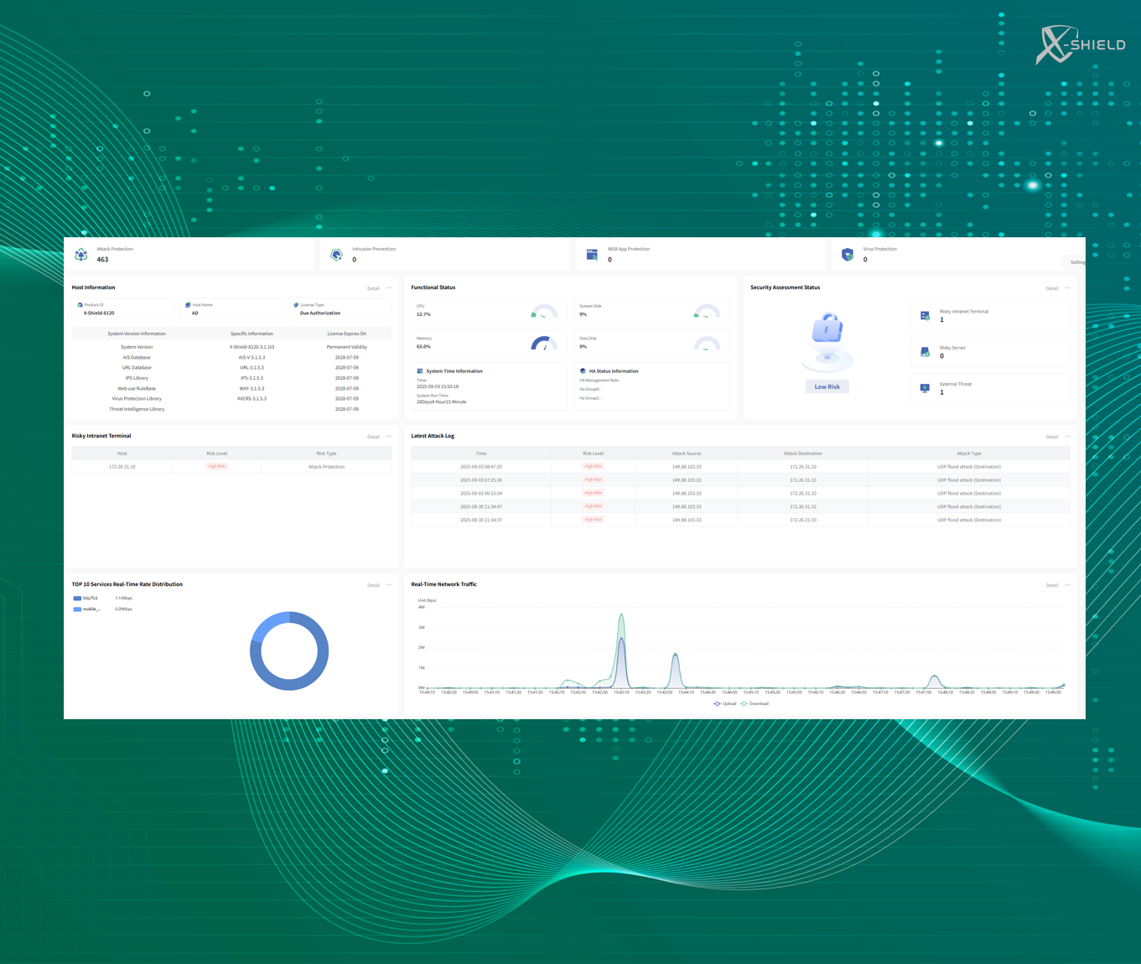
Task: Click the Risky Intranet Terminal card icon
Action: click(925, 316)
